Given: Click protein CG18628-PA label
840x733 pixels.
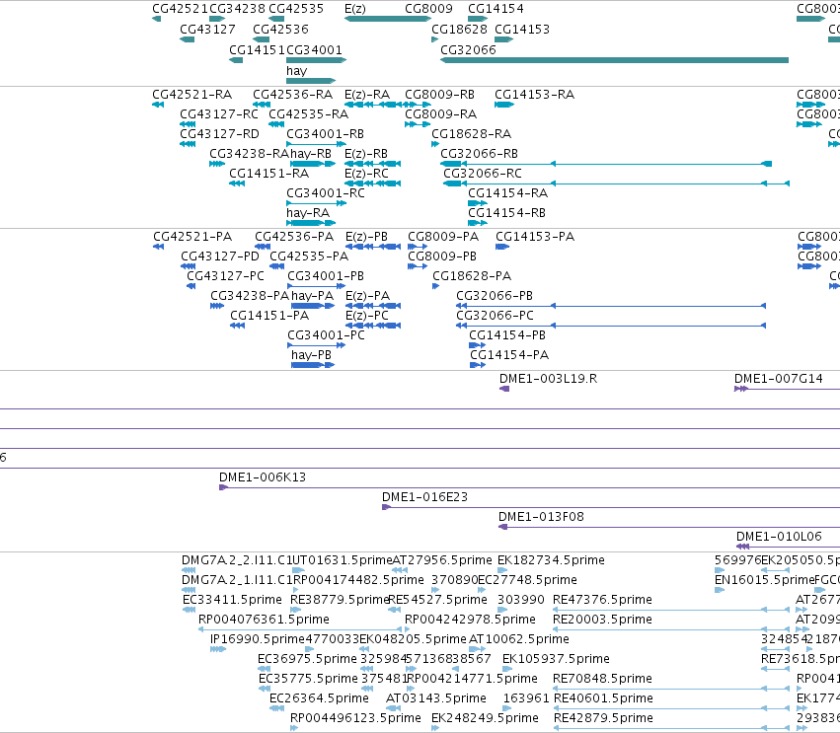Looking at the screenshot, I should (472, 276).
